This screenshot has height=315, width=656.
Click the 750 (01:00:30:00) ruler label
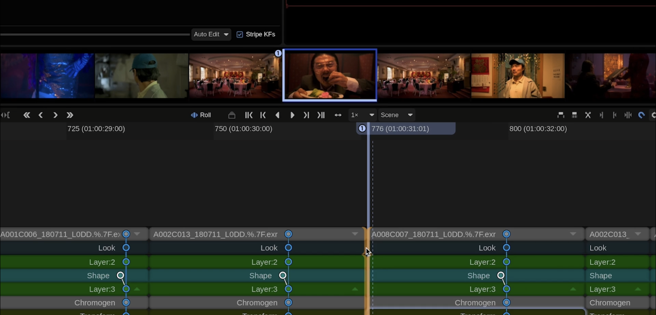pyautogui.click(x=243, y=129)
